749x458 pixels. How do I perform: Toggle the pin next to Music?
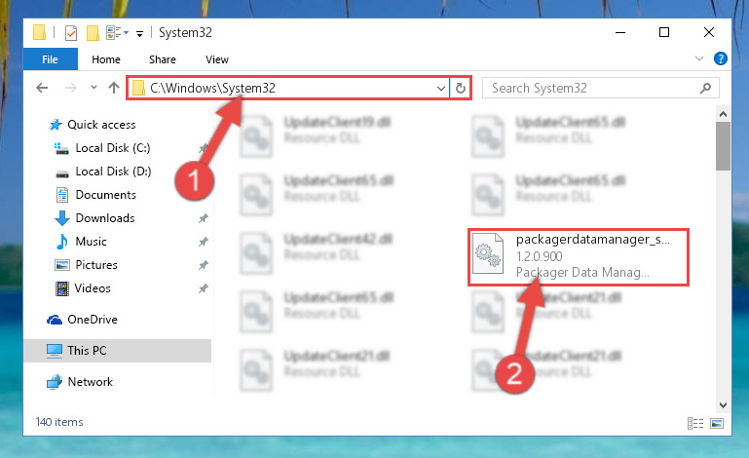(x=203, y=242)
